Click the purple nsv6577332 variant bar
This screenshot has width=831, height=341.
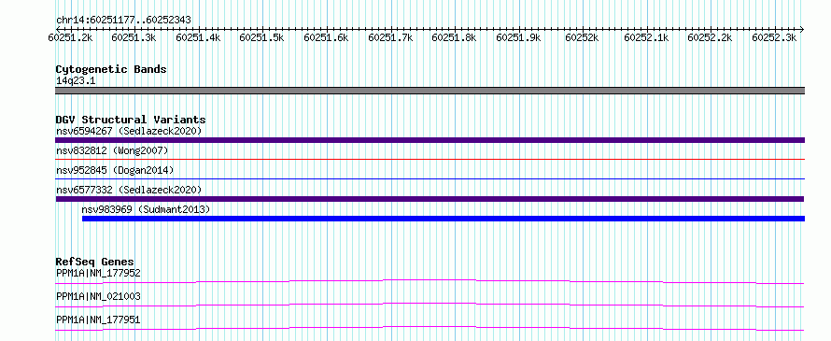pos(430,199)
